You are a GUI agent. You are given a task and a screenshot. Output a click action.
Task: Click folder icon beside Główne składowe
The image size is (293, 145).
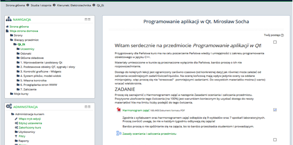[18, 58]
